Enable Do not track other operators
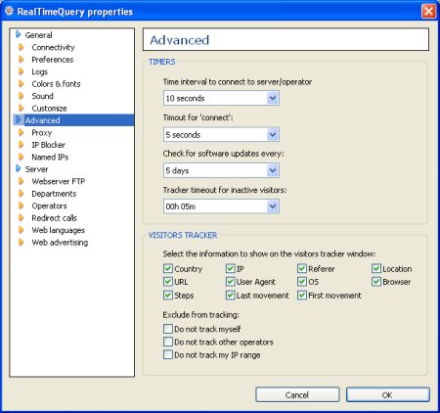 coord(168,342)
